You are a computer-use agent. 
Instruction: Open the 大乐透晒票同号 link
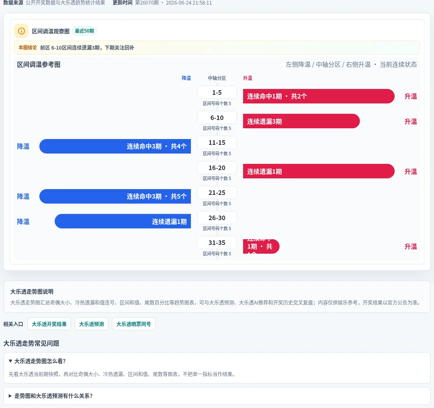click(x=134, y=324)
